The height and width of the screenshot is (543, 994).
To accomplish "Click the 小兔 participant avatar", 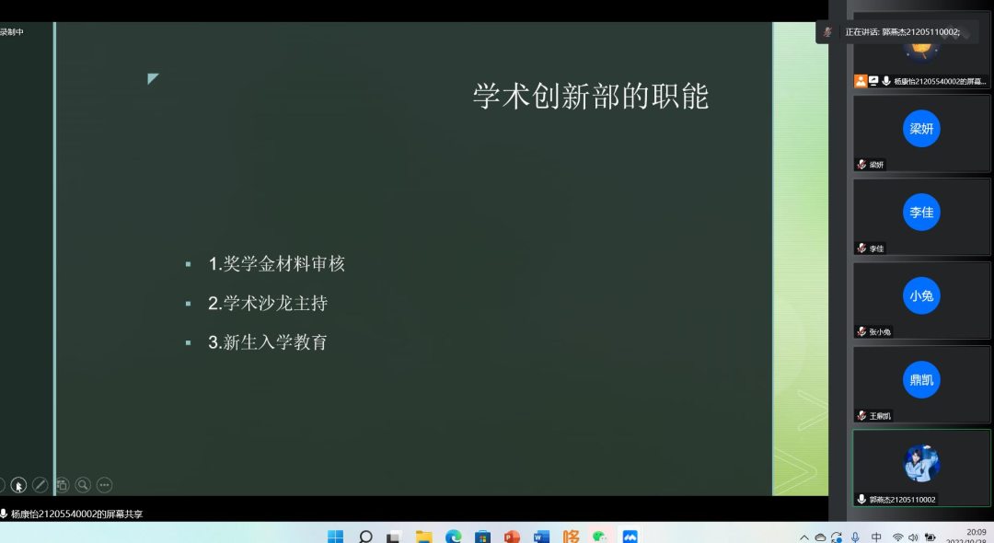I will pos(921,295).
